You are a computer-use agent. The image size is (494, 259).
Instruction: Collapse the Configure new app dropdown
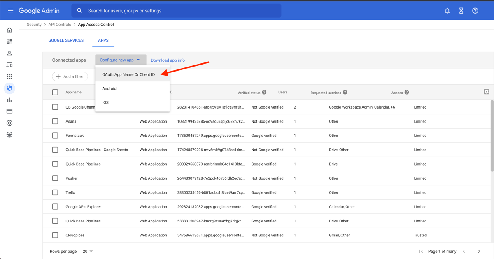pyautogui.click(x=120, y=60)
